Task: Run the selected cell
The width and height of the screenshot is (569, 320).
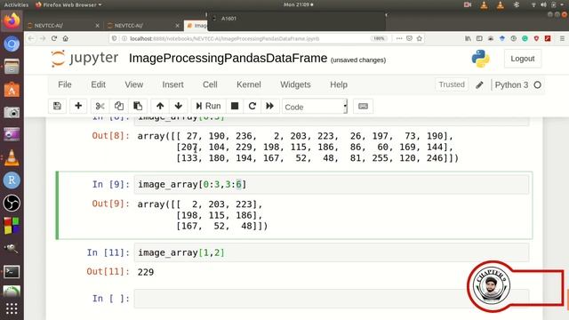Action: click(x=208, y=106)
